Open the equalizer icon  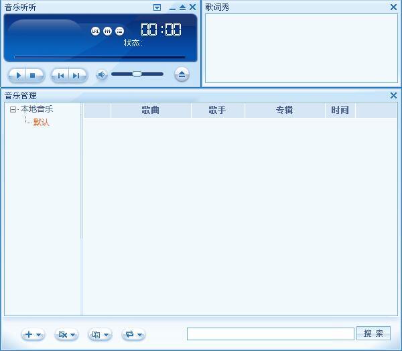click(107, 31)
